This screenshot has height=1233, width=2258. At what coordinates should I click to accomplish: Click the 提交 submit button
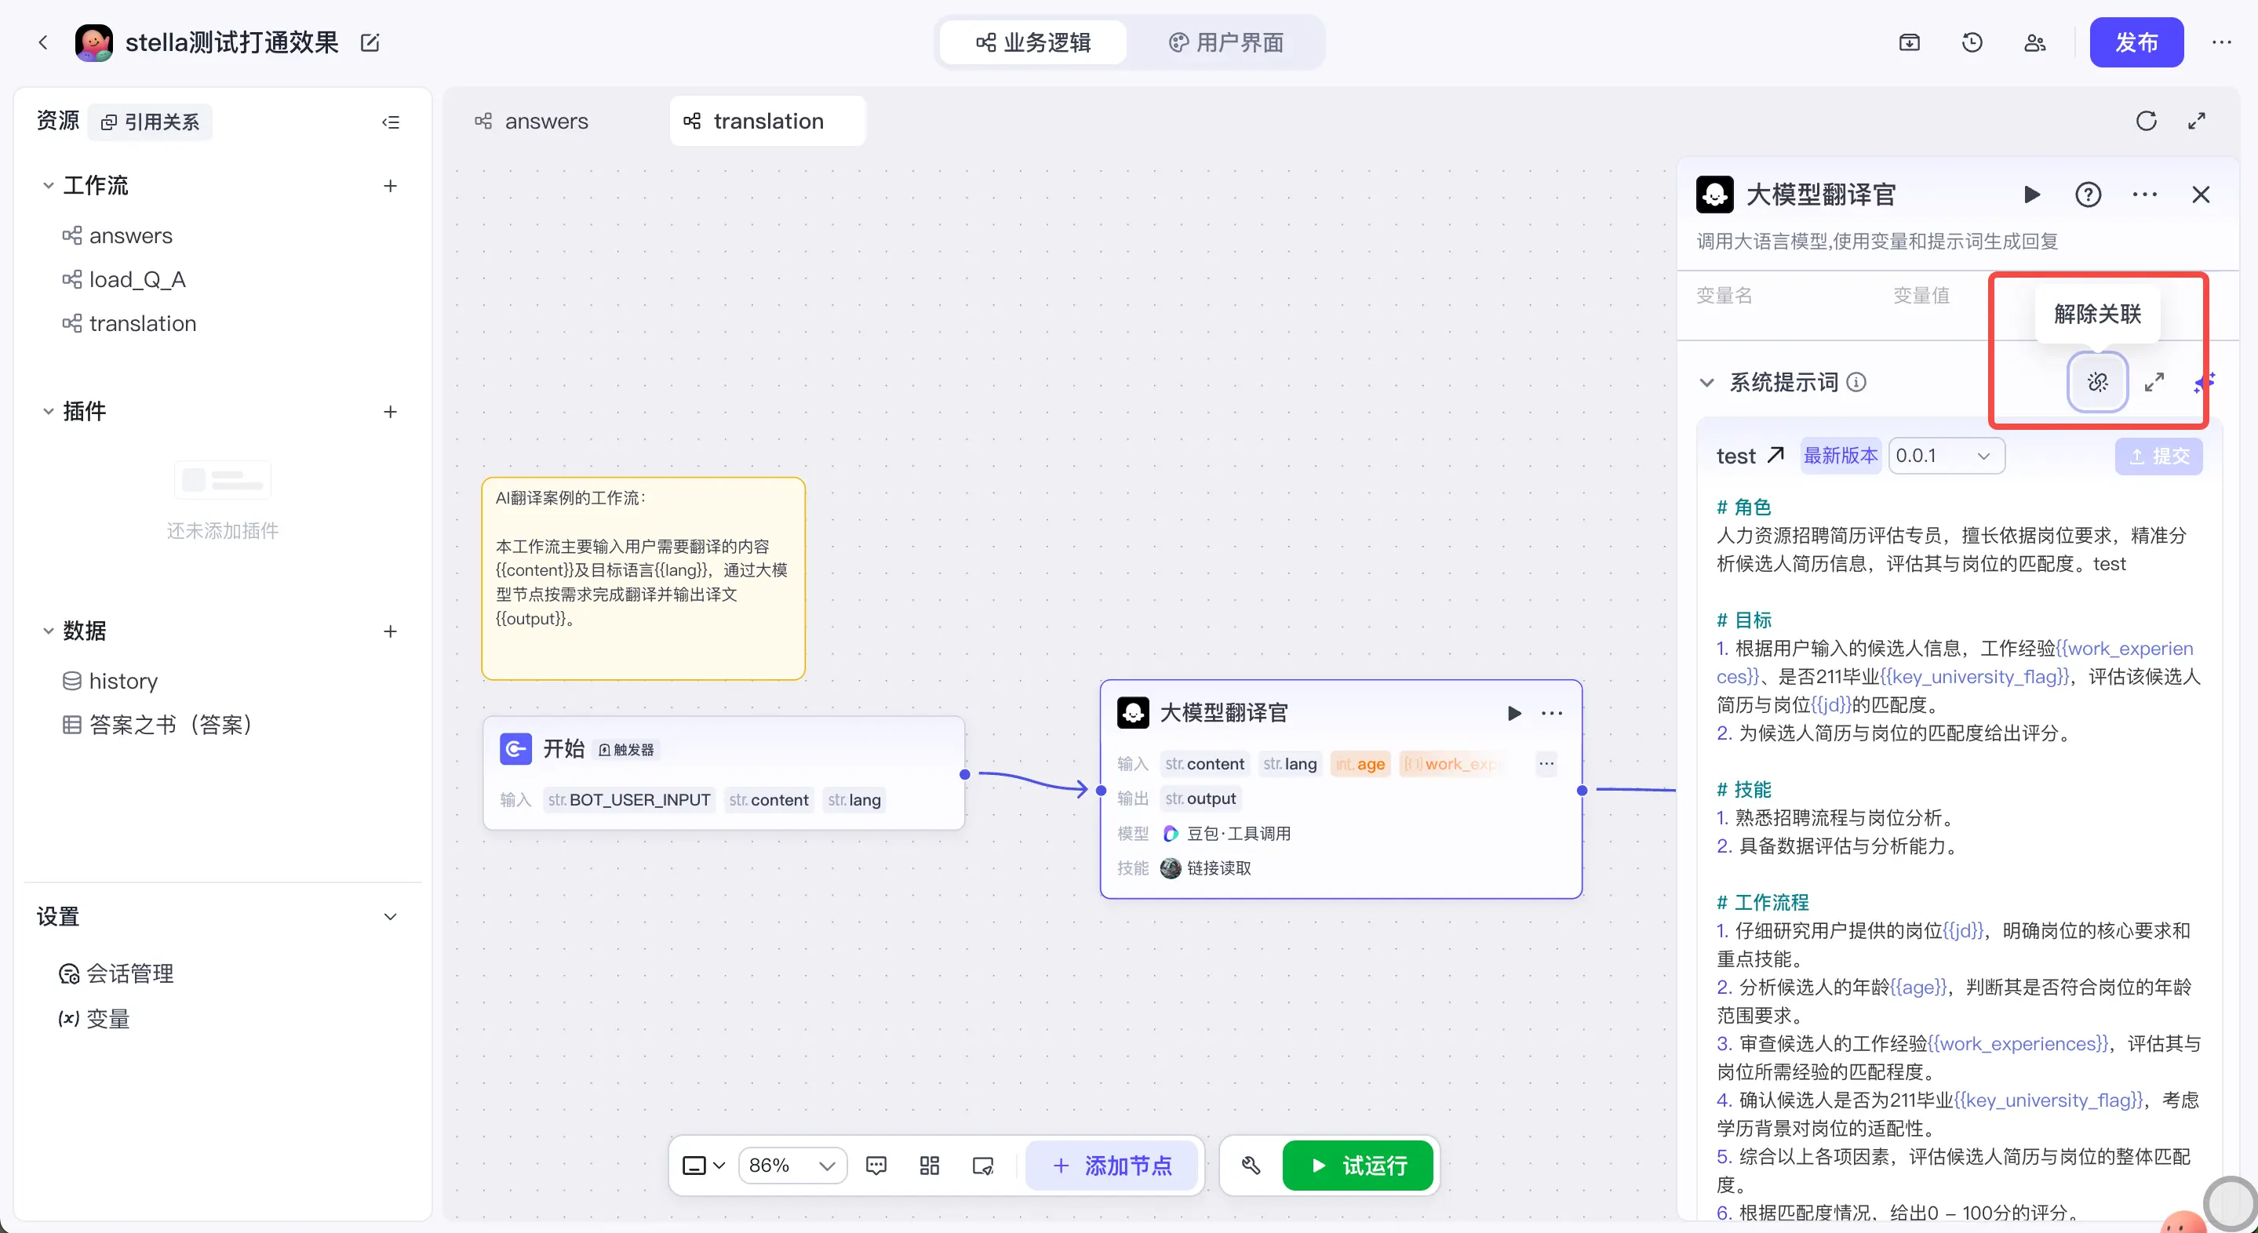coord(2158,456)
